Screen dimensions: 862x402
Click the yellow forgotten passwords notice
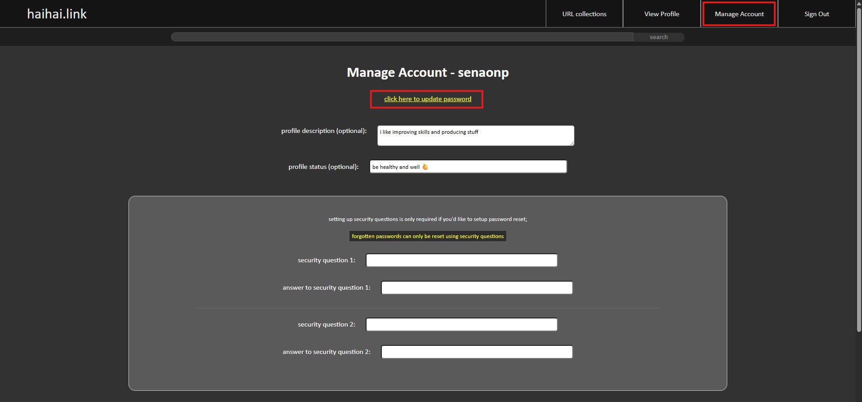pyautogui.click(x=427, y=236)
